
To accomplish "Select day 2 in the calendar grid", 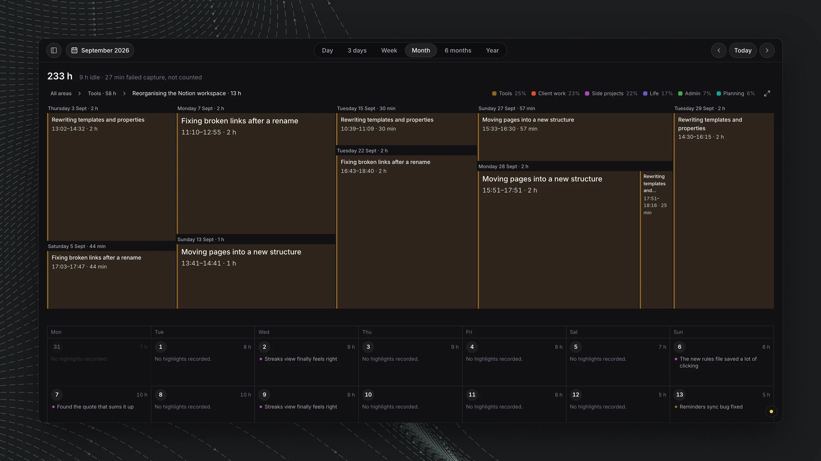I will coord(264,347).
